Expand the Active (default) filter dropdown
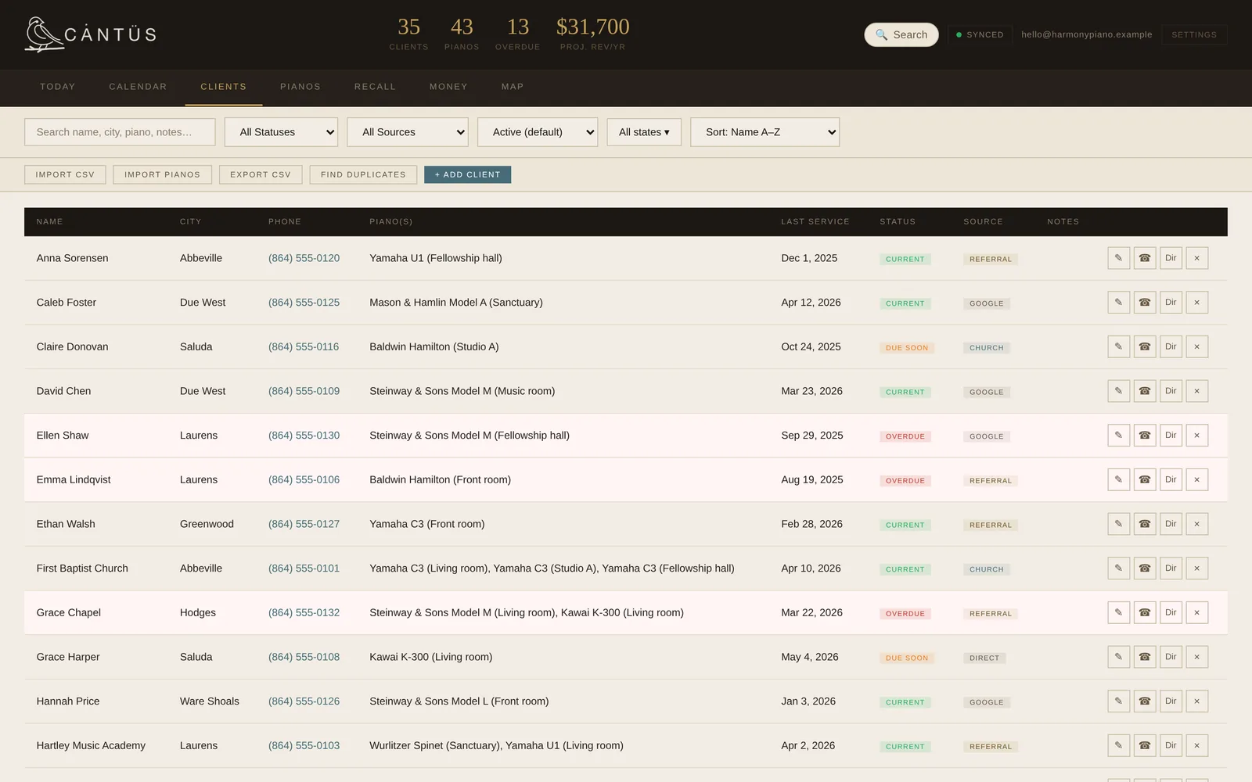 [538, 132]
